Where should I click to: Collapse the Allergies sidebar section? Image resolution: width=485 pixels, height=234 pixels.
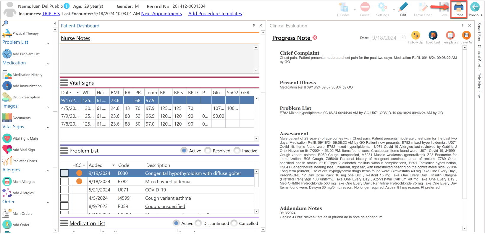[48, 171]
